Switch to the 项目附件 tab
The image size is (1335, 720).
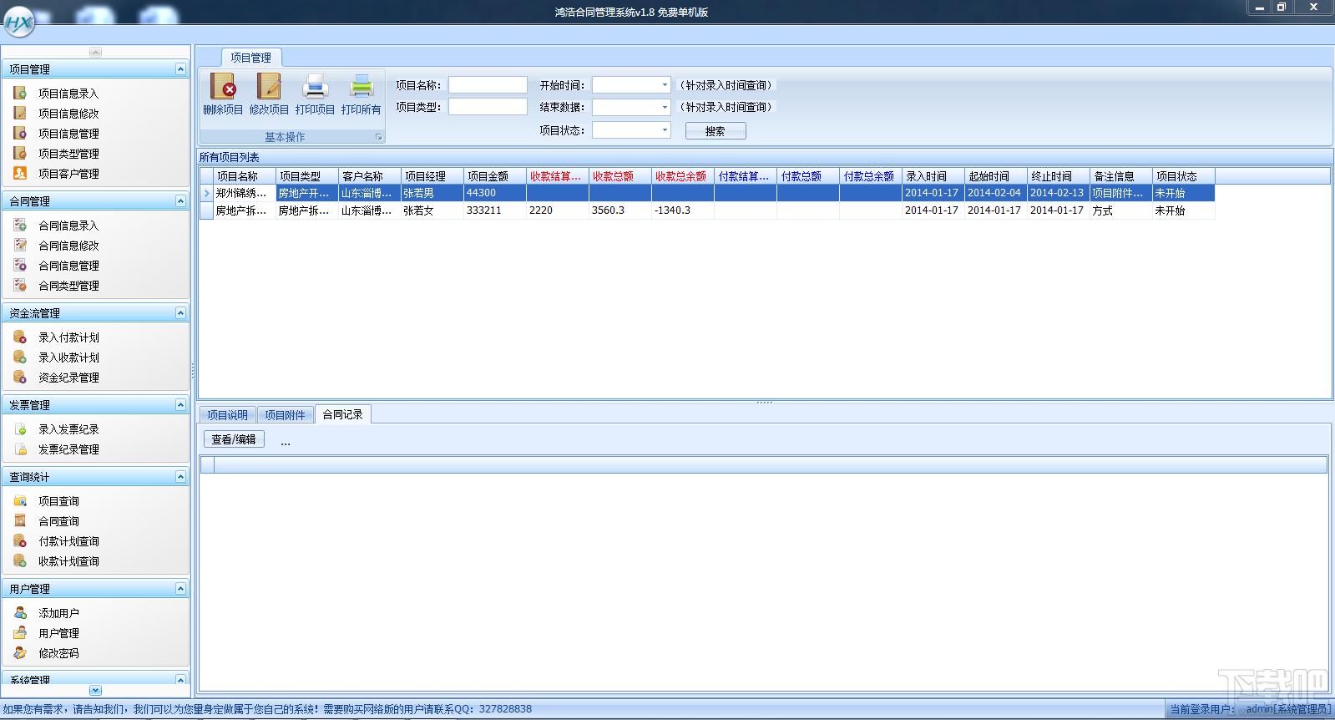285,415
